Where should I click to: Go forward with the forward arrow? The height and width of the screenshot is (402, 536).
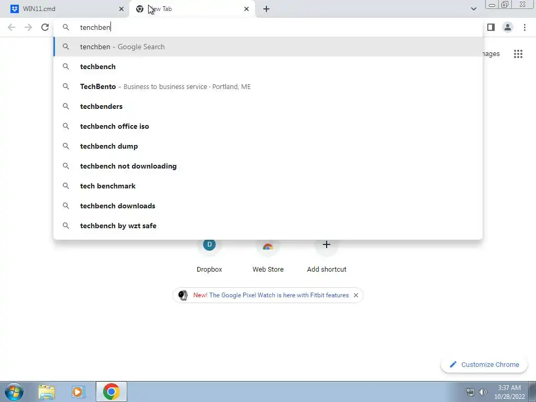(28, 27)
